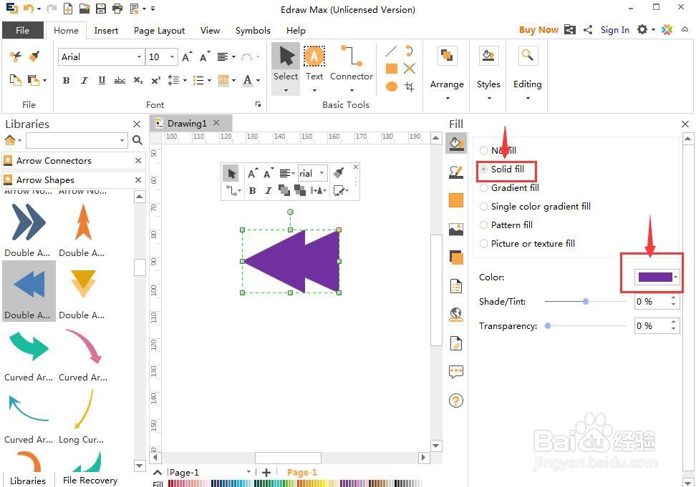Open the Help question mark icon
The height and width of the screenshot is (487, 696).
coord(456,400)
